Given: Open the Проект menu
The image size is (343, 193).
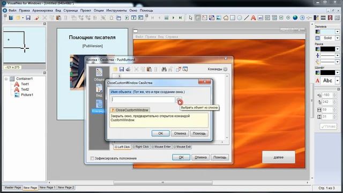Looking at the screenshot, I should coord(86,10).
